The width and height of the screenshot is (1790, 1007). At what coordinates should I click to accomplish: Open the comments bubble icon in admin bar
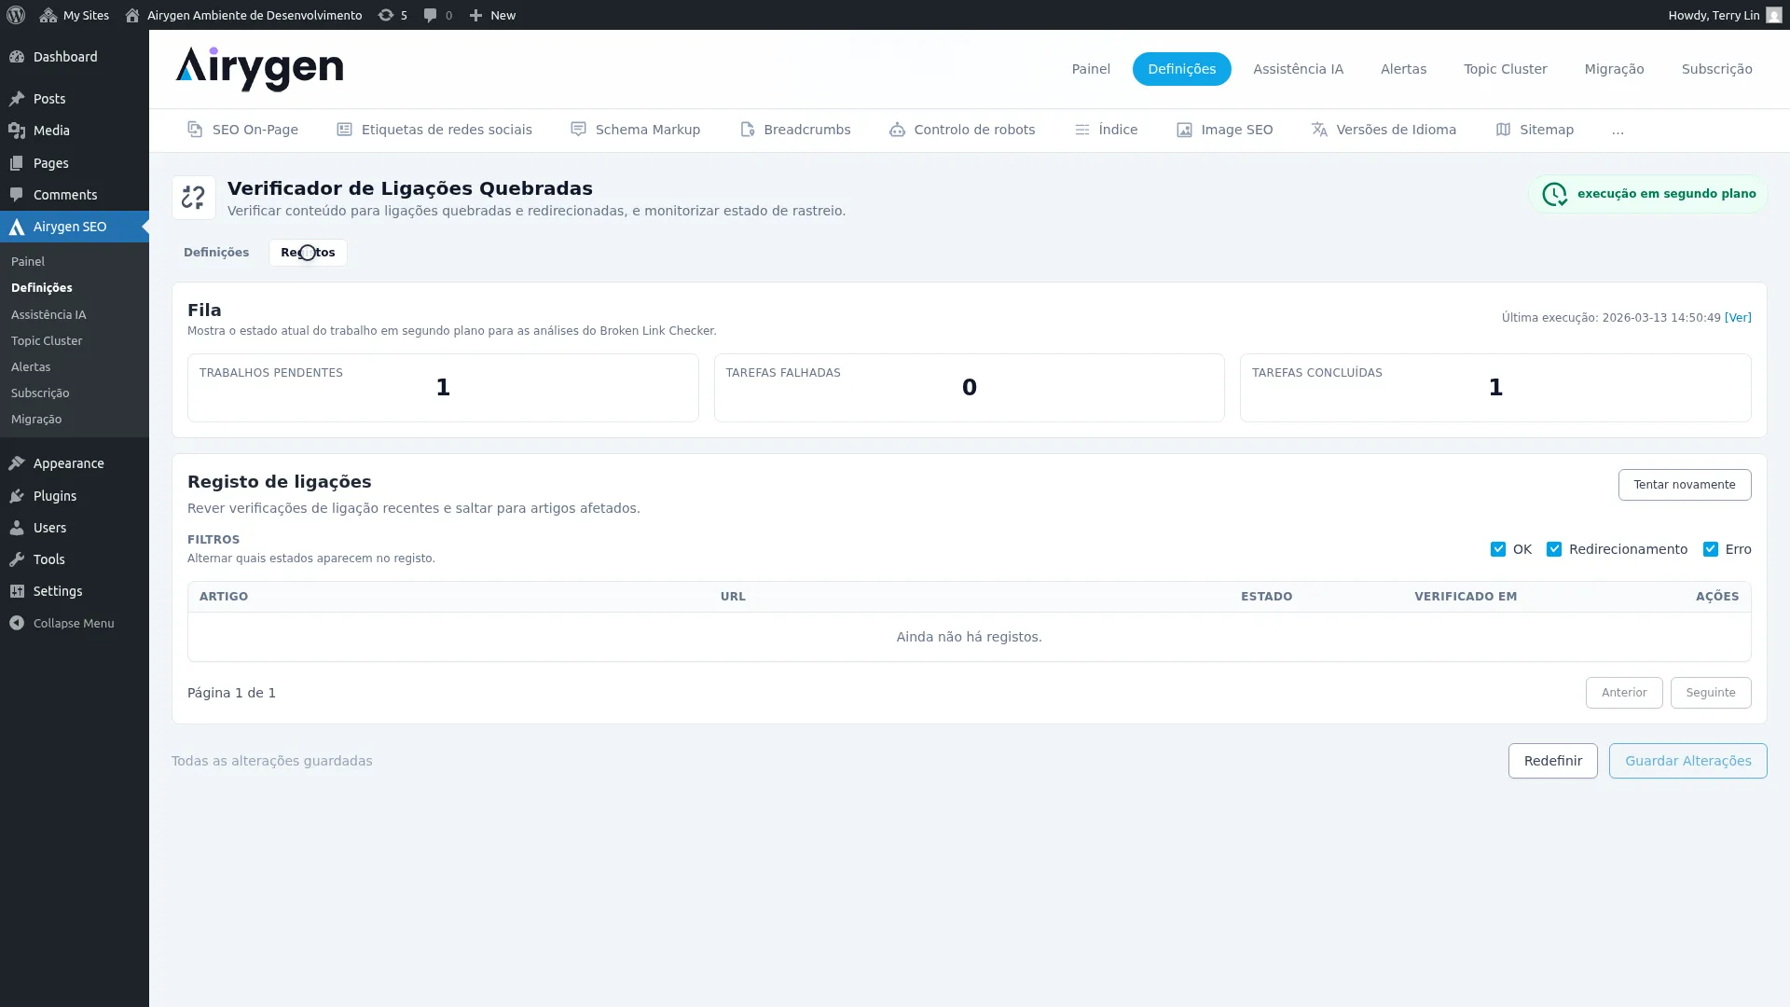(430, 15)
